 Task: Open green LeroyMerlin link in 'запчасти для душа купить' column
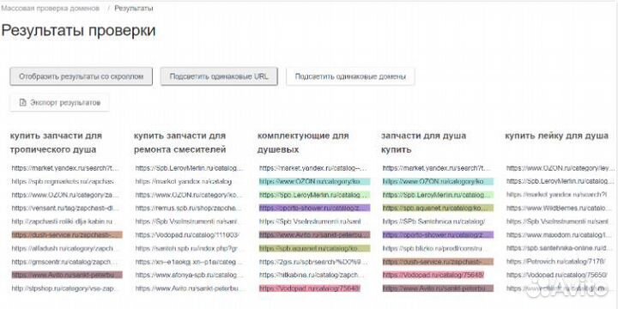438,195
